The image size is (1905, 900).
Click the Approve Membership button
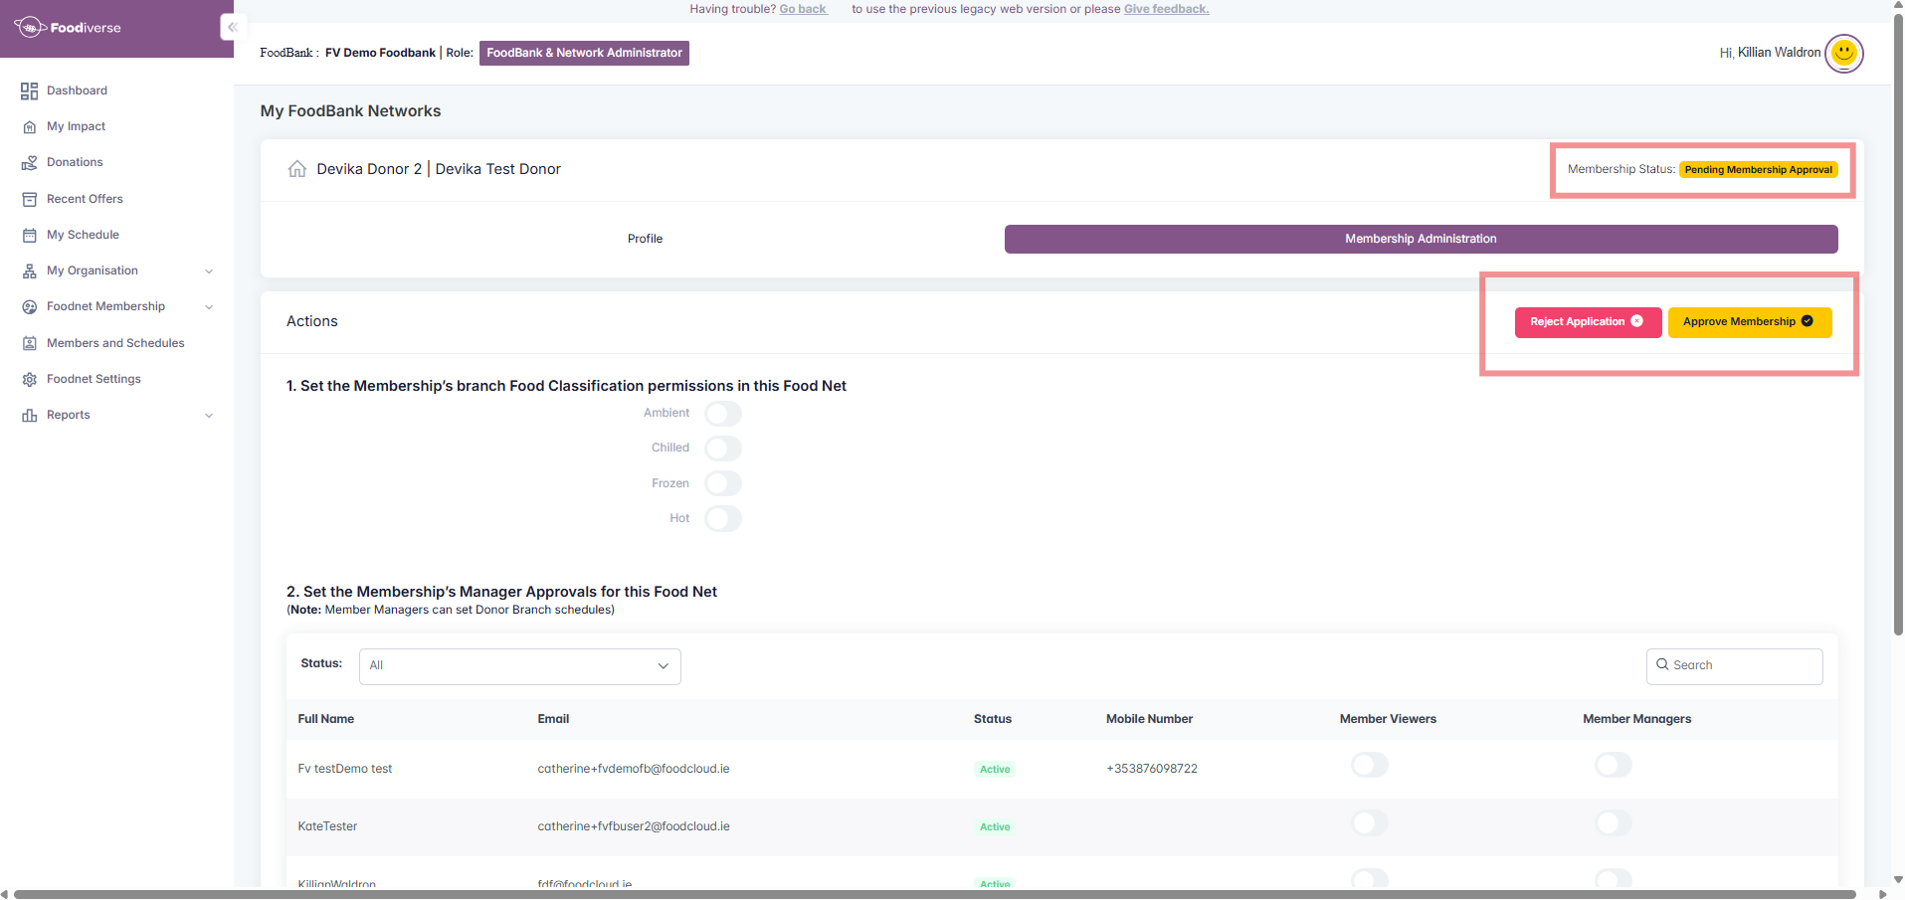(x=1748, y=322)
